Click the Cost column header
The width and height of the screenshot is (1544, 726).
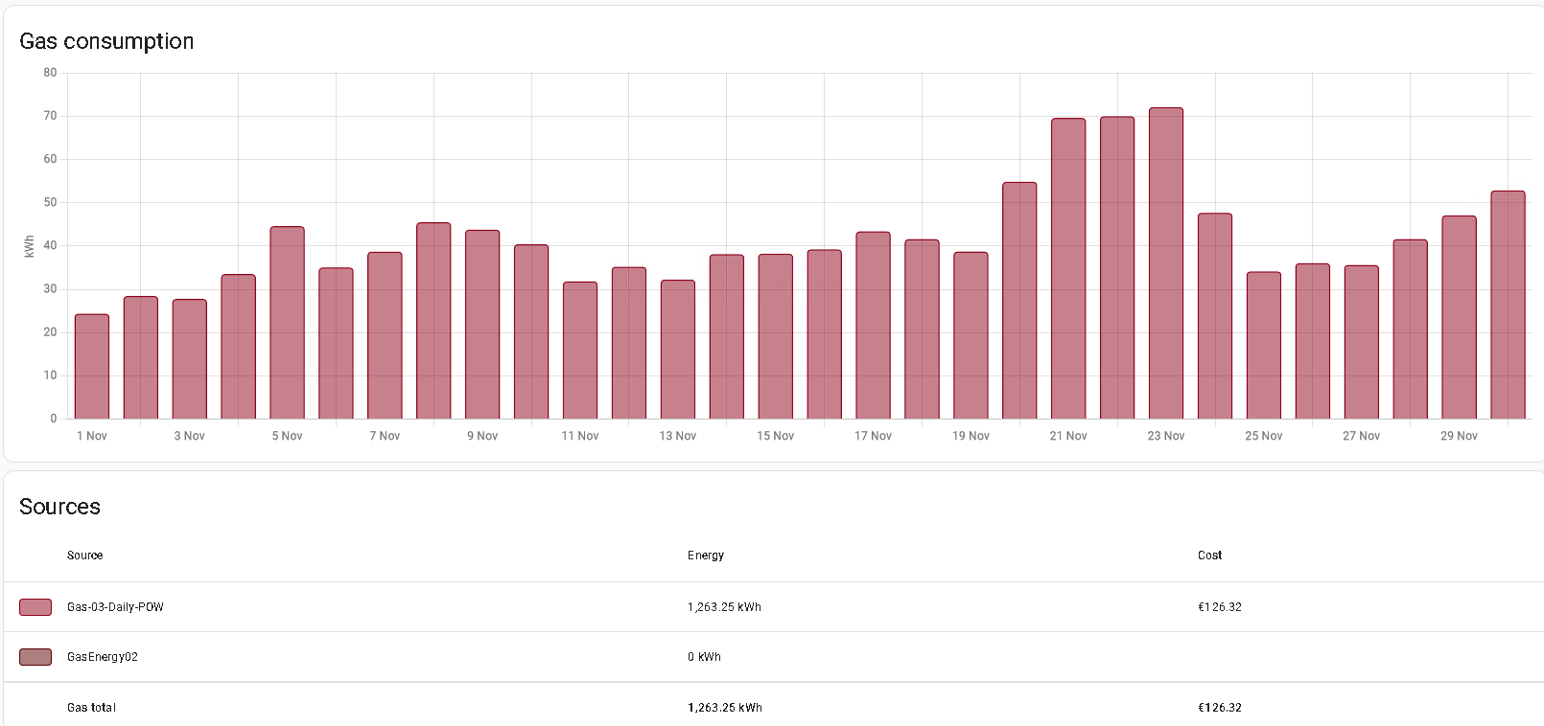click(1209, 556)
